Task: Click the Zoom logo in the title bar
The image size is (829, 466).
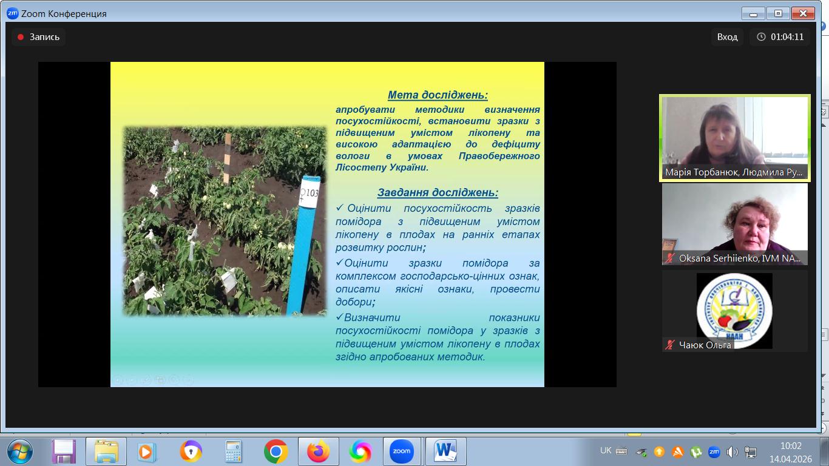Action: (x=12, y=13)
